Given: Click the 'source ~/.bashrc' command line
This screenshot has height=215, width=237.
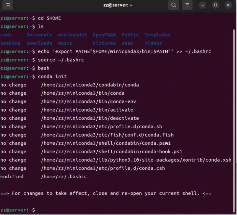Looking at the screenshot, I should [61, 60].
